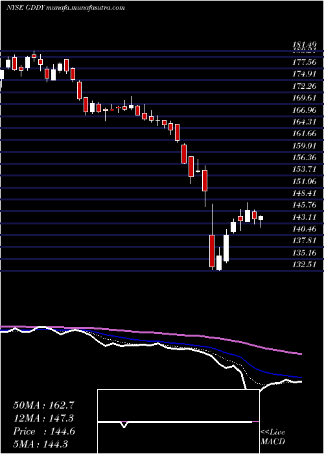324x454 pixels.
Task: Click the 153.71 price axis label
Action: coord(304,170)
